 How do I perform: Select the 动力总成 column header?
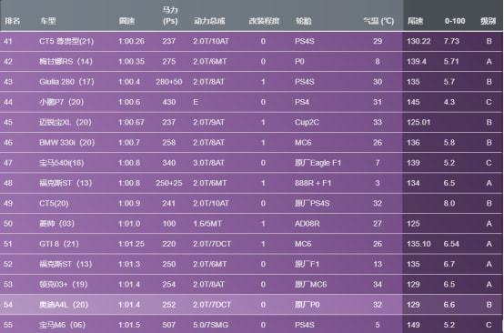(x=209, y=21)
